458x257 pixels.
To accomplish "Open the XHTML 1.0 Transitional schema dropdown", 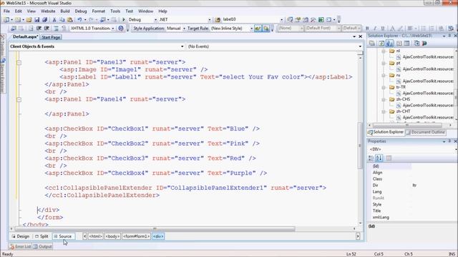I will tap(113, 29).
